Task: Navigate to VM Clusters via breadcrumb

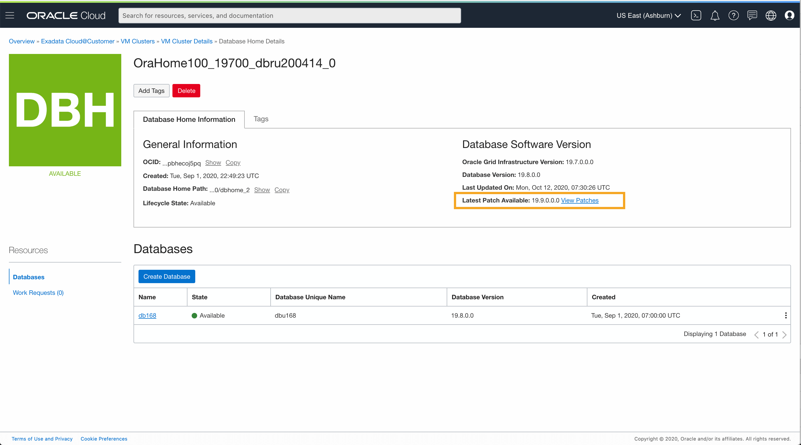Action: 138,41
